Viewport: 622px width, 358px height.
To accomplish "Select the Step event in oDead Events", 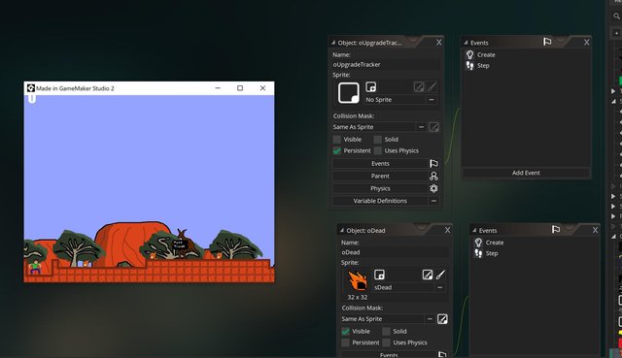I will tap(492, 253).
